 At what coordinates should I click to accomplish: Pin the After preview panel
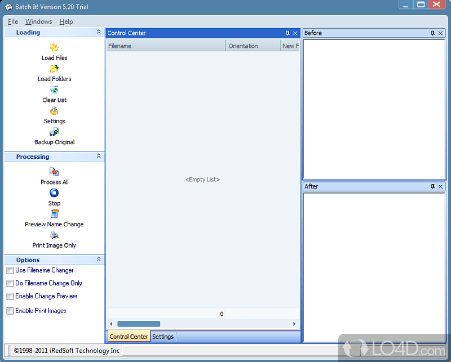tap(432, 186)
